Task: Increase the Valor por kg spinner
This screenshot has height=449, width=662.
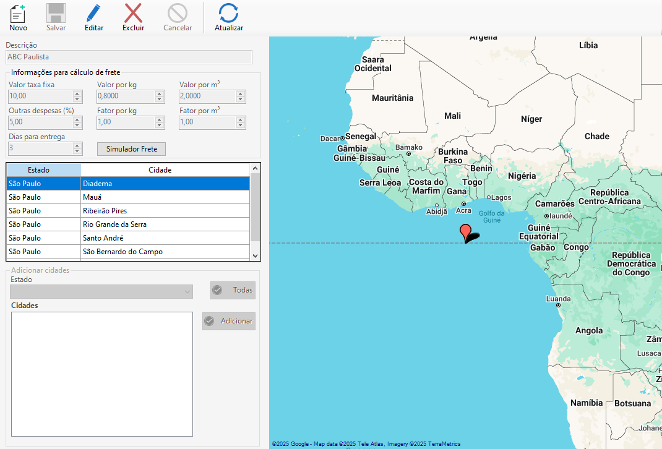Action: coord(160,94)
